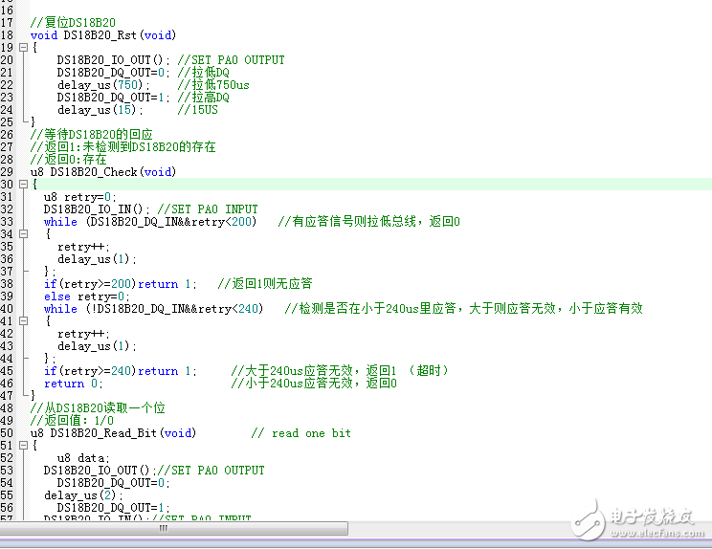Click the comment // read one bit
The height and width of the screenshot is (549, 712).
click(x=301, y=433)
